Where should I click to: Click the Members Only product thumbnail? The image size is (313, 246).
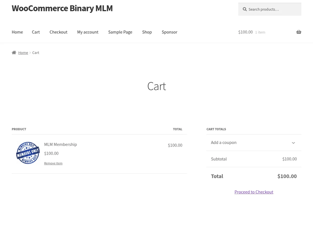pyautogui.click(x=28, y=153)
